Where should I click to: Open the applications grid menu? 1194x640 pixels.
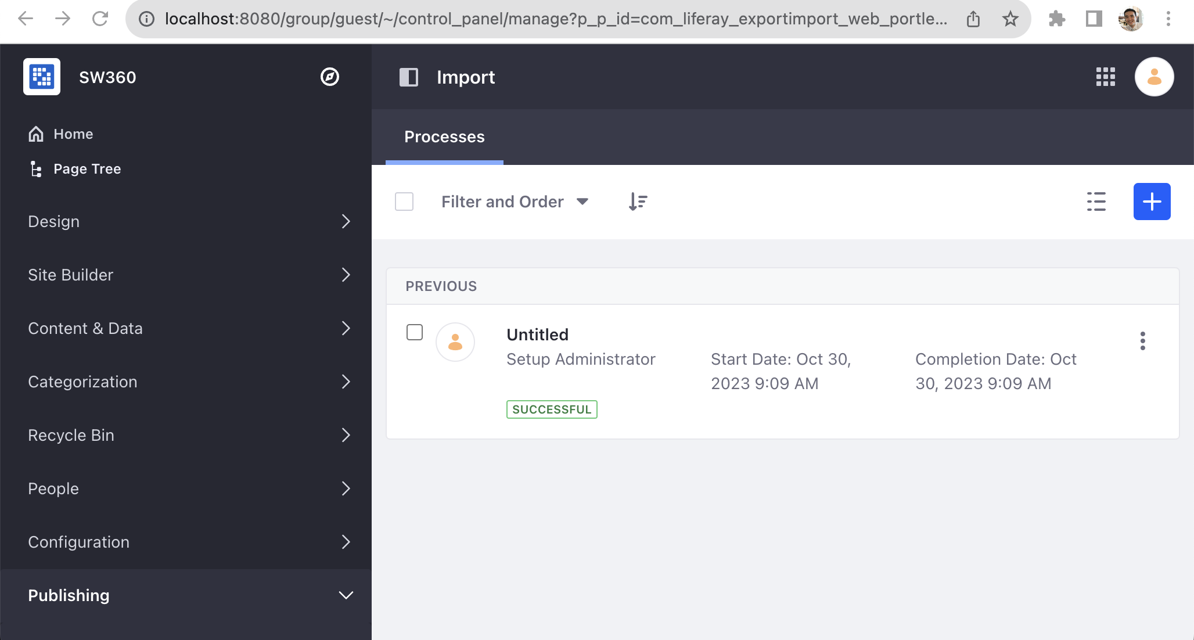pyautogui.click(x=1105, y=77)
